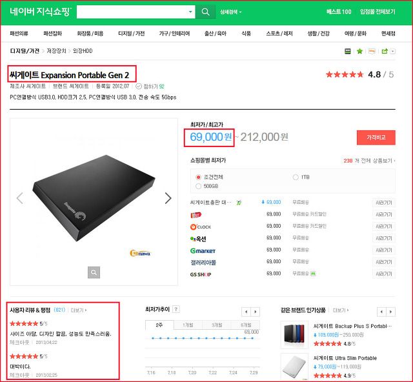Click review text 대박이다.
Viewport: 413px width, 382px height.
(x=20, y=367)
